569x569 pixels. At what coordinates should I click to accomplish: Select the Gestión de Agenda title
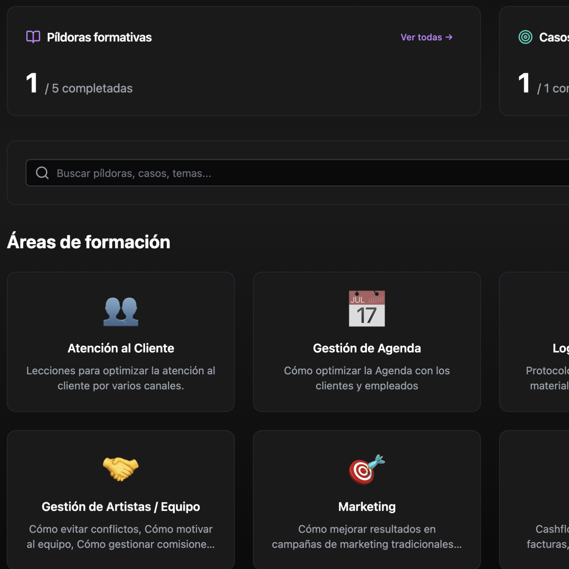click(x=367, y=348)
